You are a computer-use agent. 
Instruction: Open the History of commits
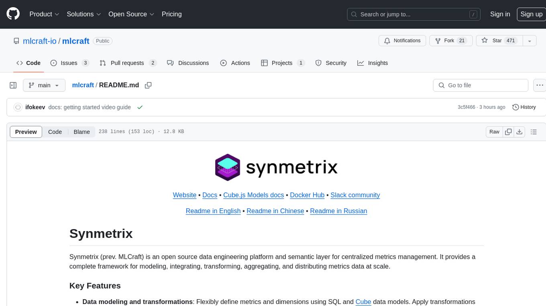coord(524,107)
